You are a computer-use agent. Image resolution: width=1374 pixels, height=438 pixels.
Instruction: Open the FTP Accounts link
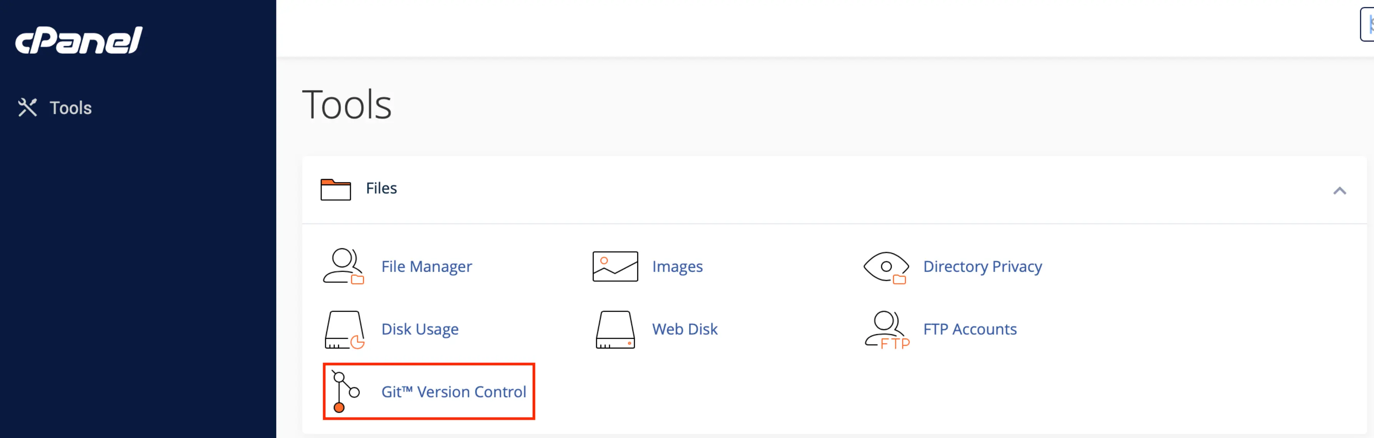[970, 329]
